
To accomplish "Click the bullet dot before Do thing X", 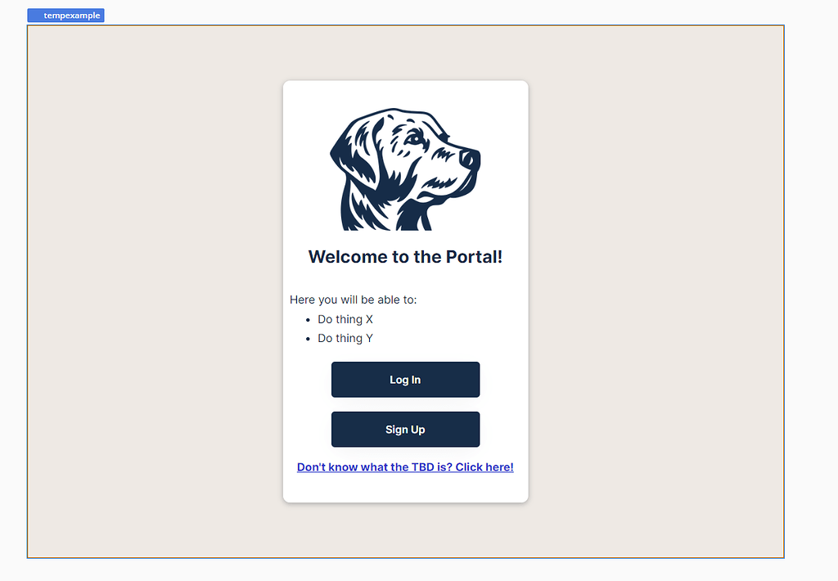I will click(x=308, y=320).
